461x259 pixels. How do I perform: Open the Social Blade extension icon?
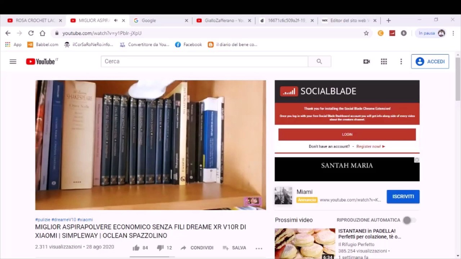pos(392,33)
